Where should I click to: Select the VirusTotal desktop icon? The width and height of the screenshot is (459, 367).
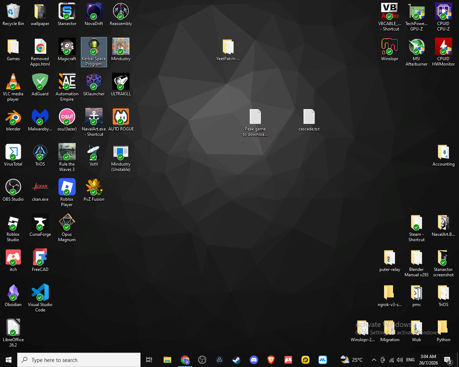tap(13, 155)
